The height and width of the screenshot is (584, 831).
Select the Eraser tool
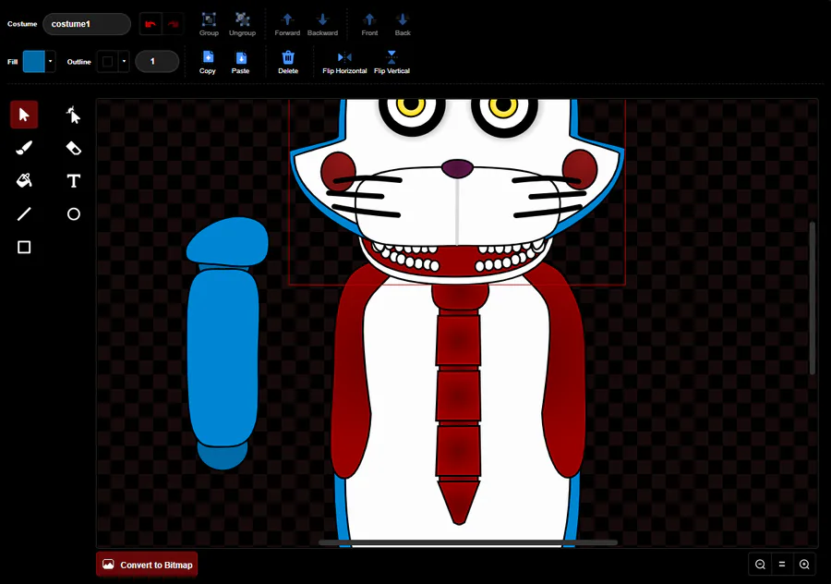(74, 148)
